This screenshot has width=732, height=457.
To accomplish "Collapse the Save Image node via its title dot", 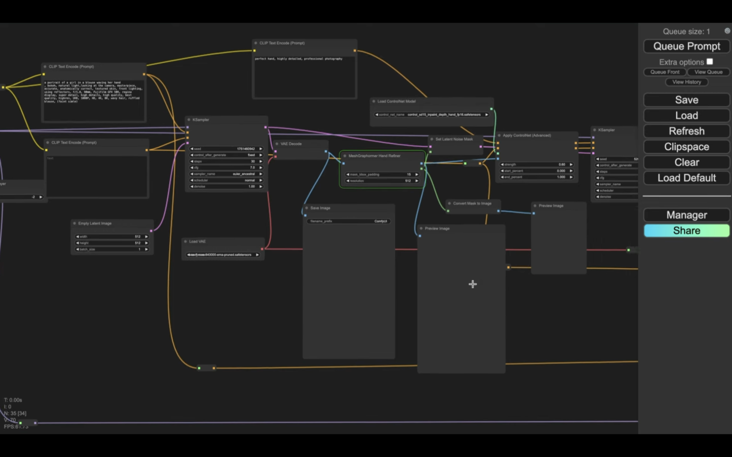I will pyautogui.click(x=306, y=208).
